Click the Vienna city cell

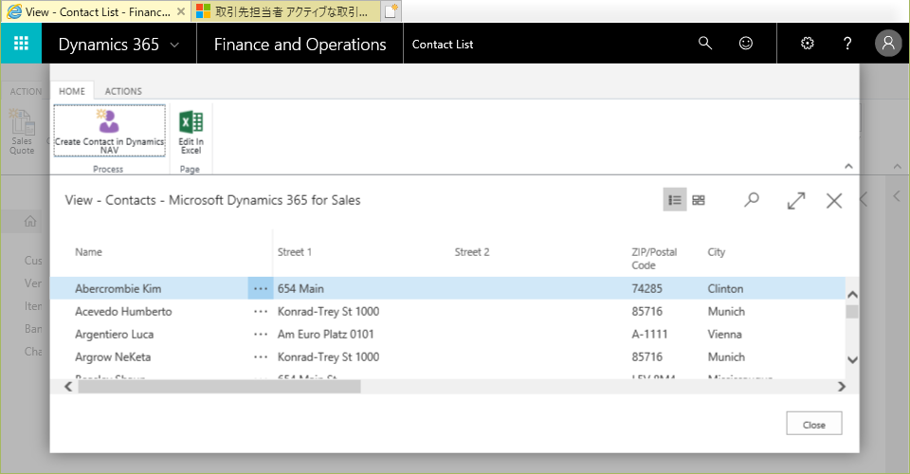tap(724, 335)
